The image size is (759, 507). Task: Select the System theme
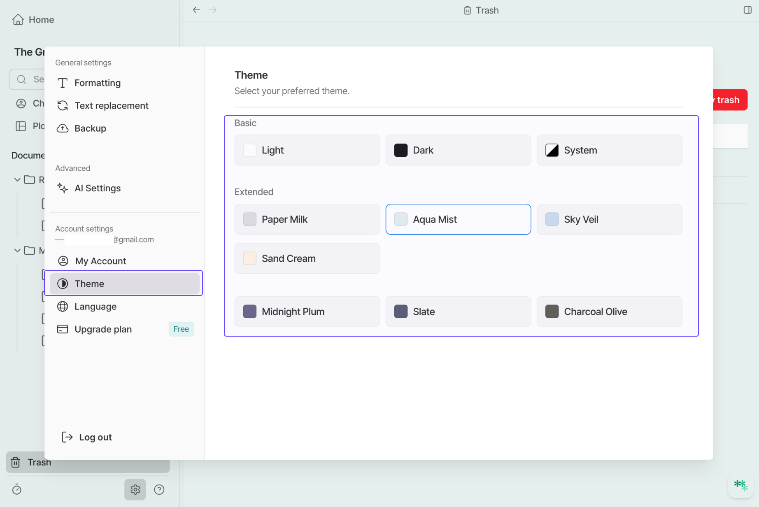(x=609, y=150)
